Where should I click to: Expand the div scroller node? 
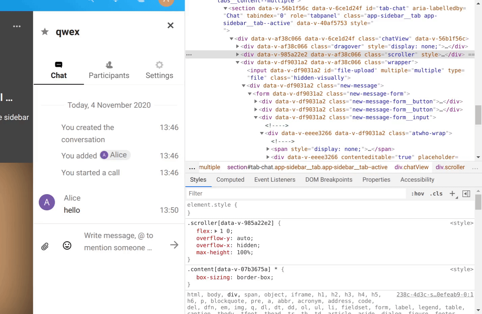[238, 54]
